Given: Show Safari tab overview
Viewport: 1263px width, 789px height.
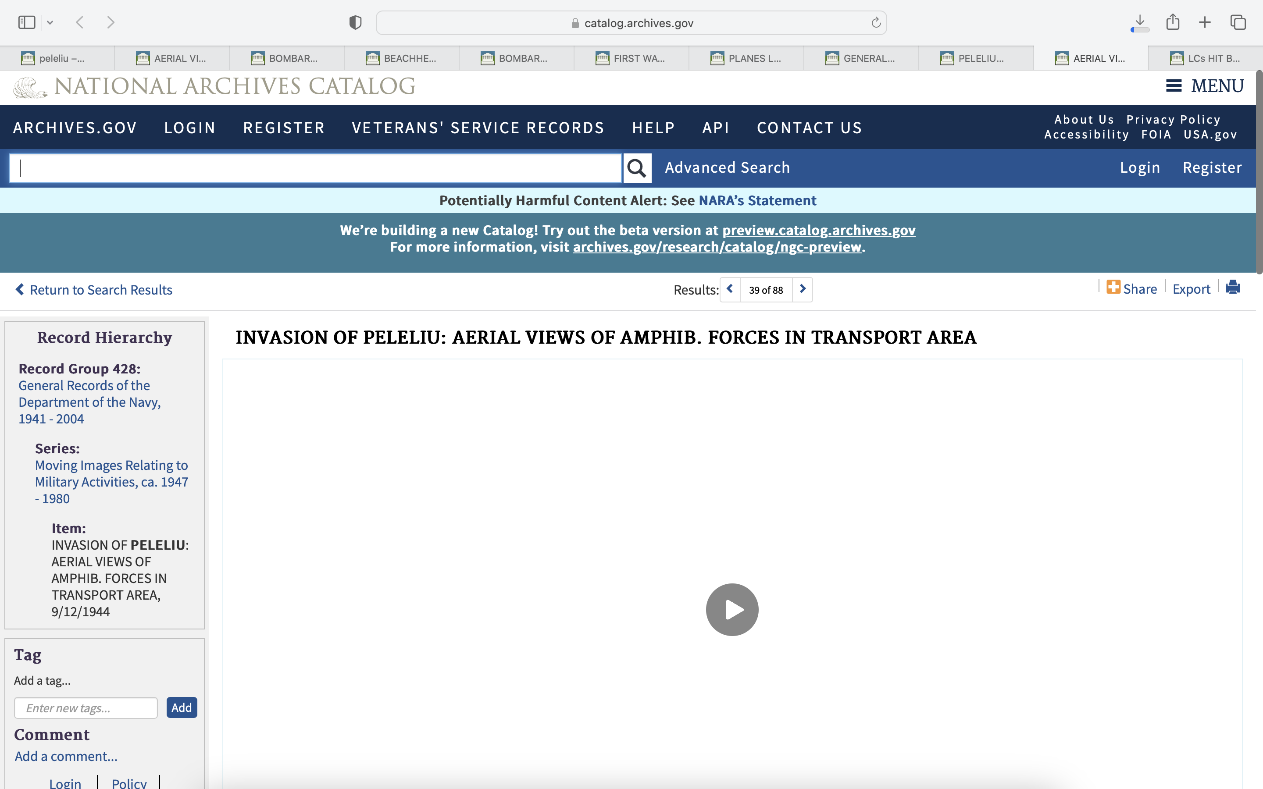Looking at the screenshot, I should pyautogui.click(x=1238, y=22).
